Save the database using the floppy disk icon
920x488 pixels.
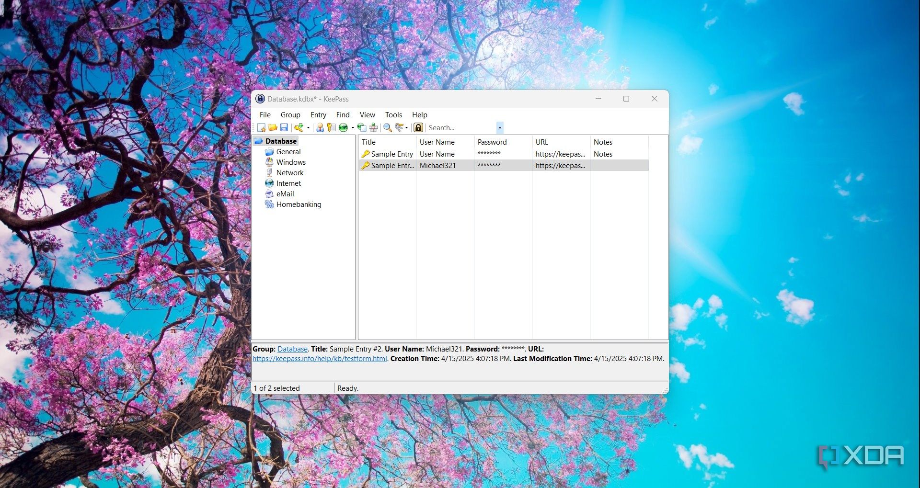284,127
